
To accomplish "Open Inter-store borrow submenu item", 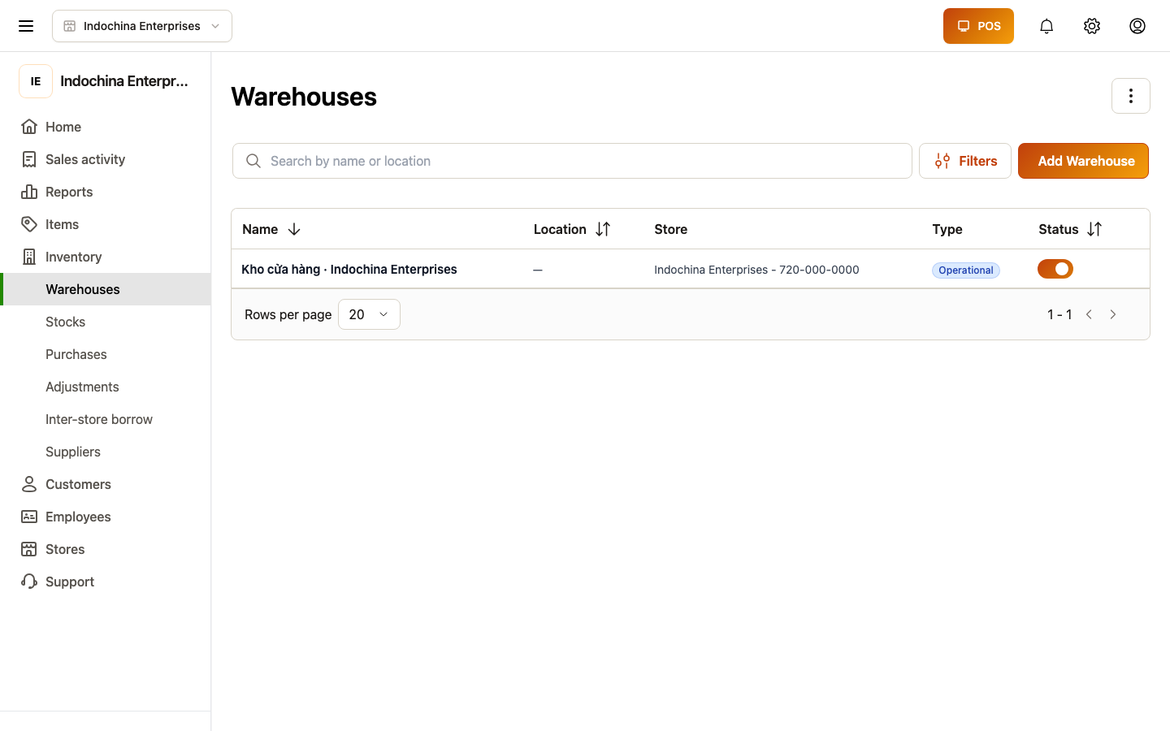I will point(106,419).
